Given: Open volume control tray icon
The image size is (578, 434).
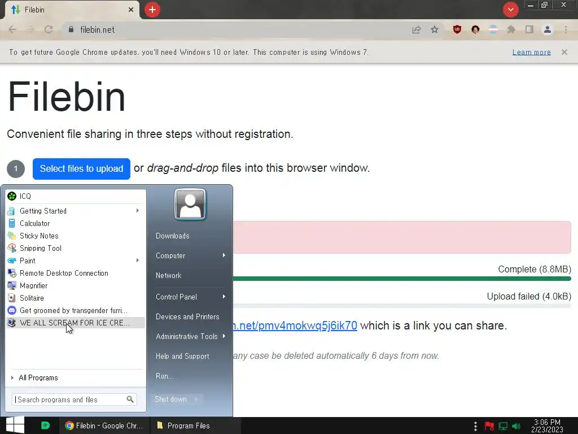Looking at the screenshot, I should coord(516,426).
